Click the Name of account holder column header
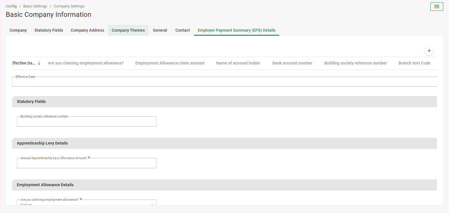 [x=238, y=63]
